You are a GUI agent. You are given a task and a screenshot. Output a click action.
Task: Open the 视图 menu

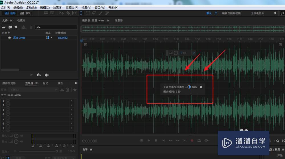click(86, 8)
